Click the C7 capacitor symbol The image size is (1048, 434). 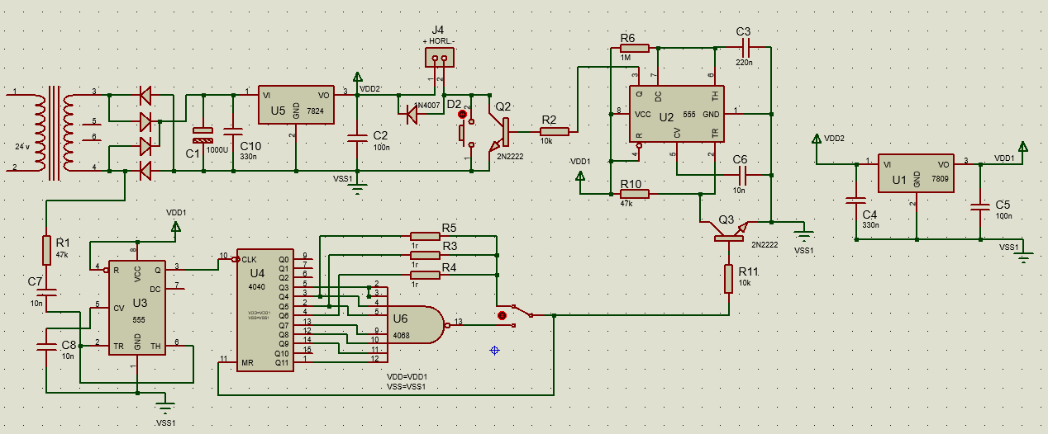tap(47, 294)
